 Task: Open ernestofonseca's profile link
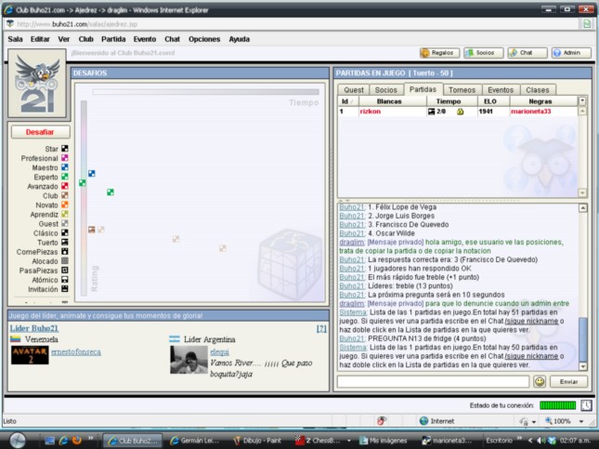click(76, 352)
